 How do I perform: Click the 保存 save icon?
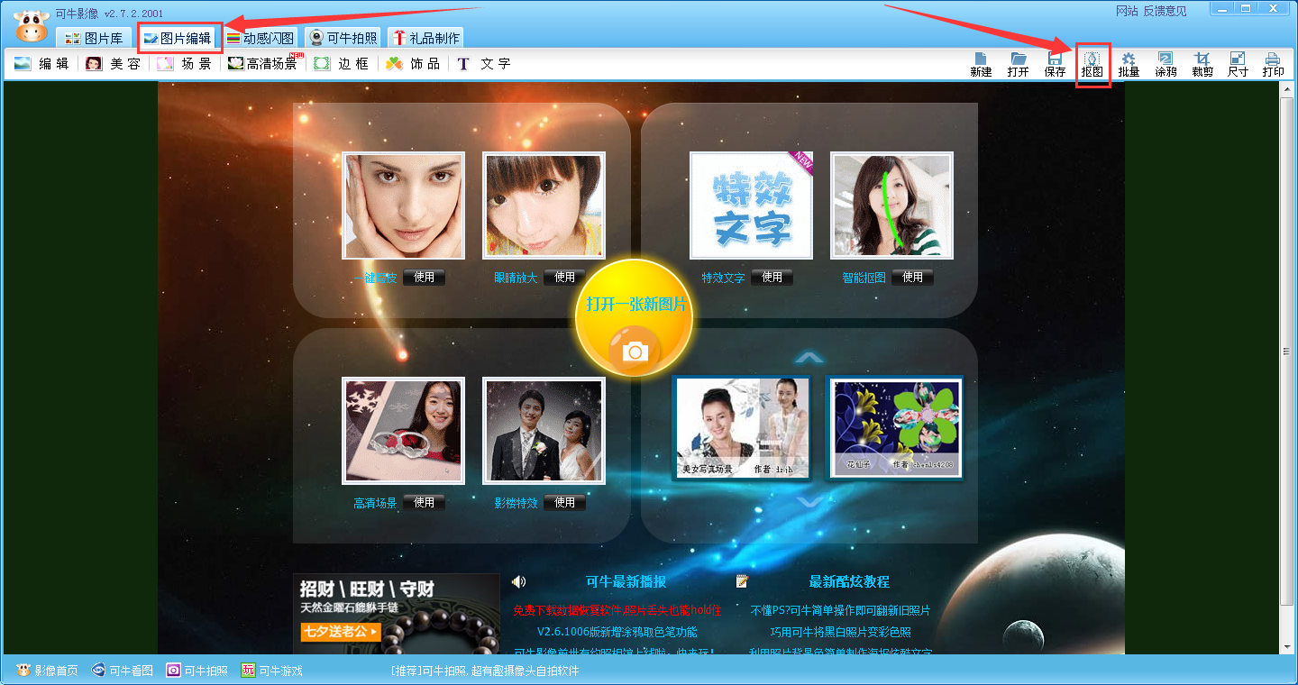click(x=1055, y=64)
